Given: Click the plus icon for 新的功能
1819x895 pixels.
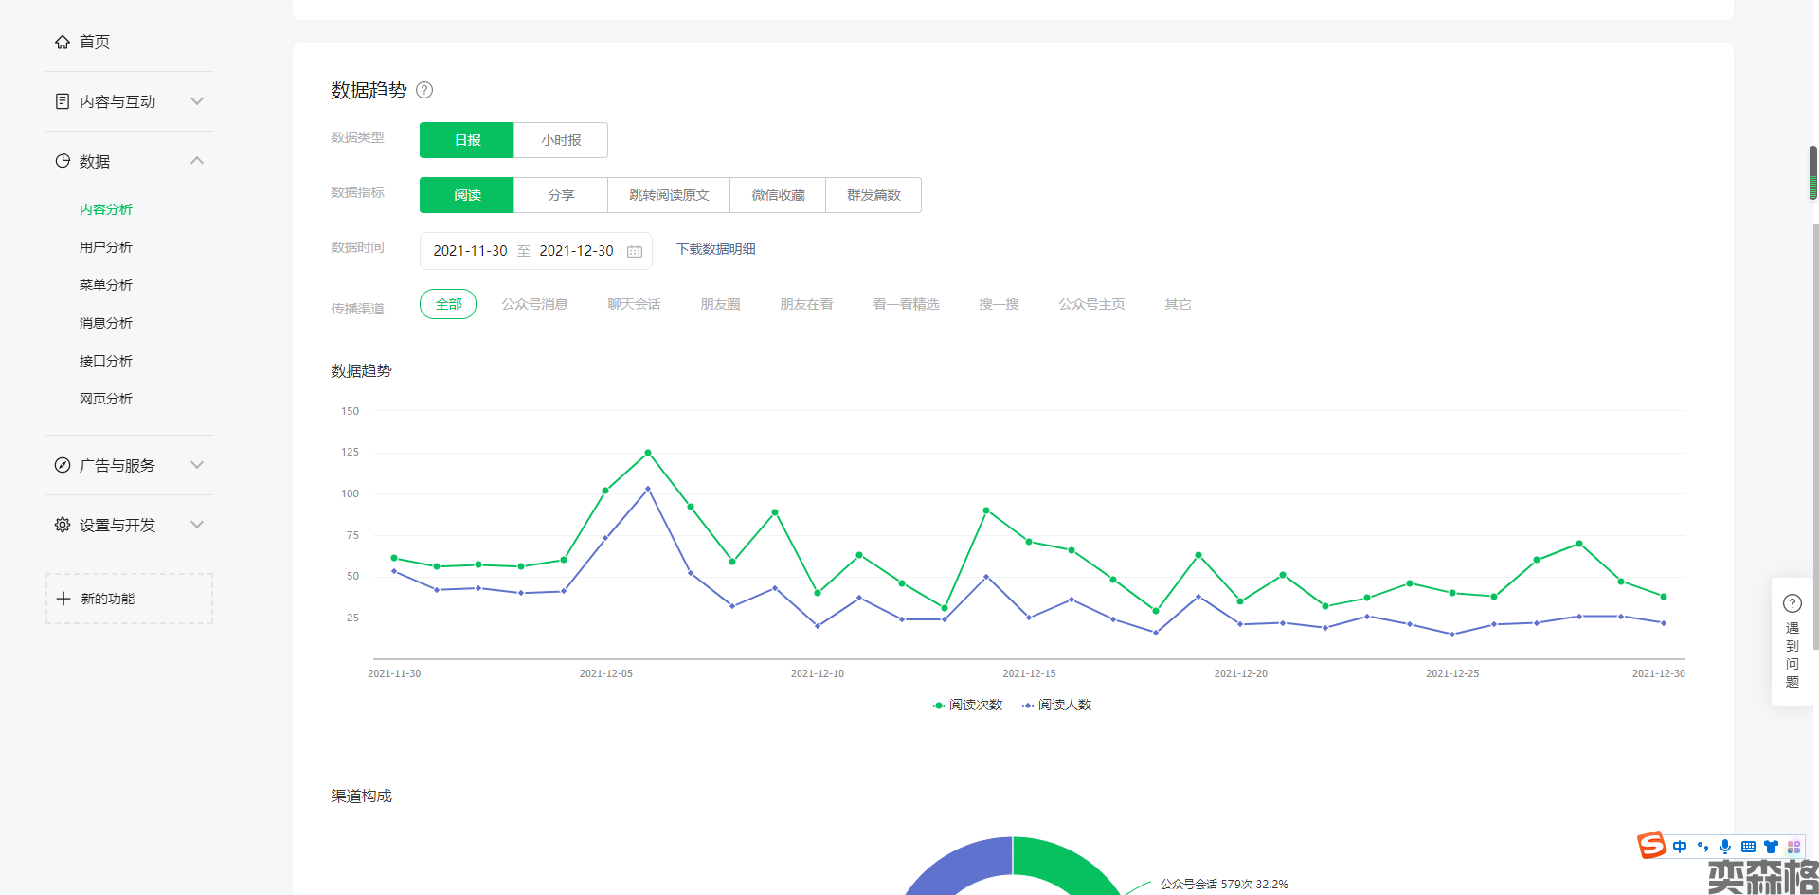Looking at the screenshot, I should (63, 599).
